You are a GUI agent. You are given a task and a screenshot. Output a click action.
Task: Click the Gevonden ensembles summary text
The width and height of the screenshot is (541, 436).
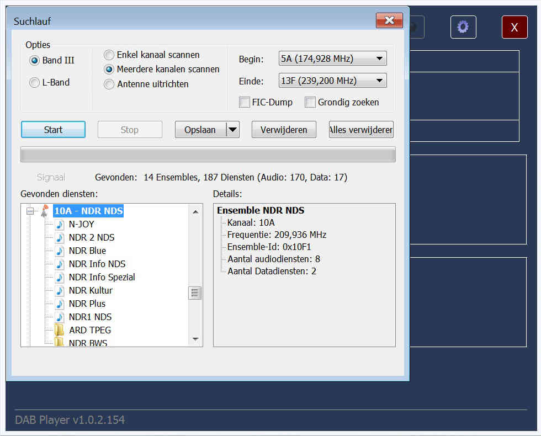pyautogui.click(x=221, y=177)
